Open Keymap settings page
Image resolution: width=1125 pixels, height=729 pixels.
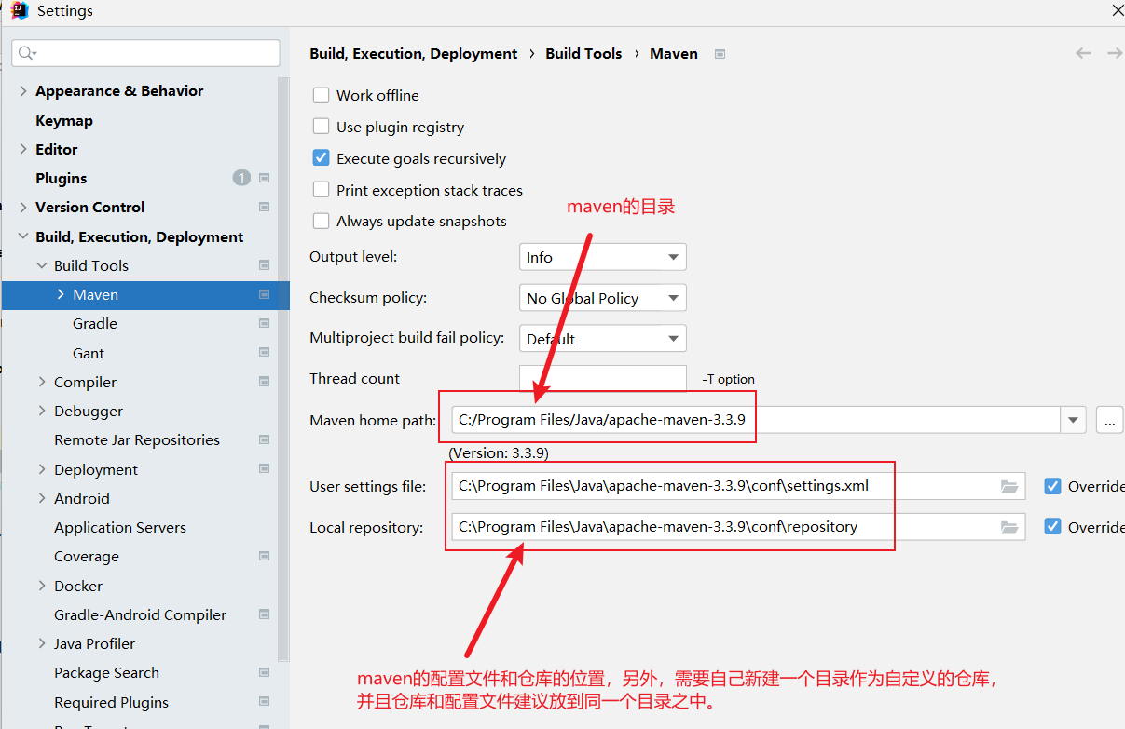(64, 120)
